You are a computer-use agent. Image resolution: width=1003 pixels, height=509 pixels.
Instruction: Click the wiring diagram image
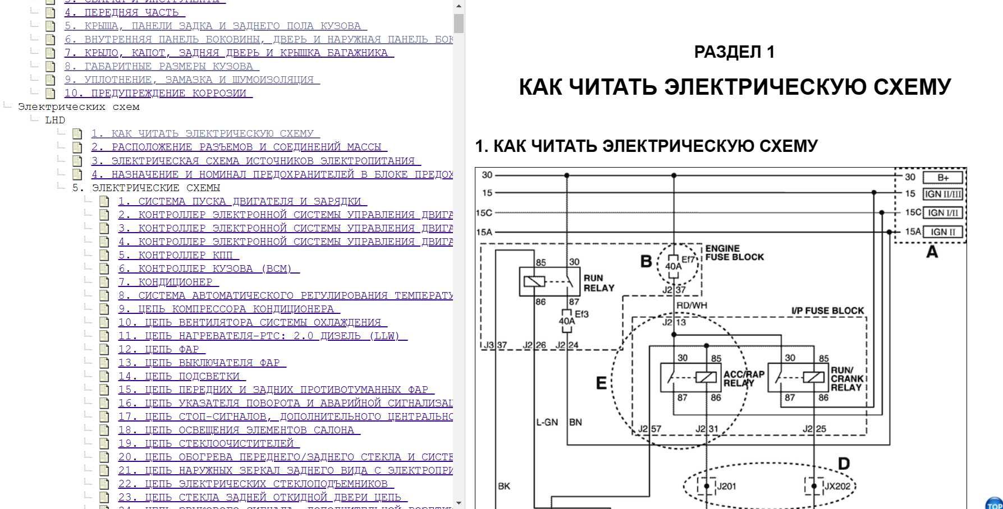pos(721,338)
